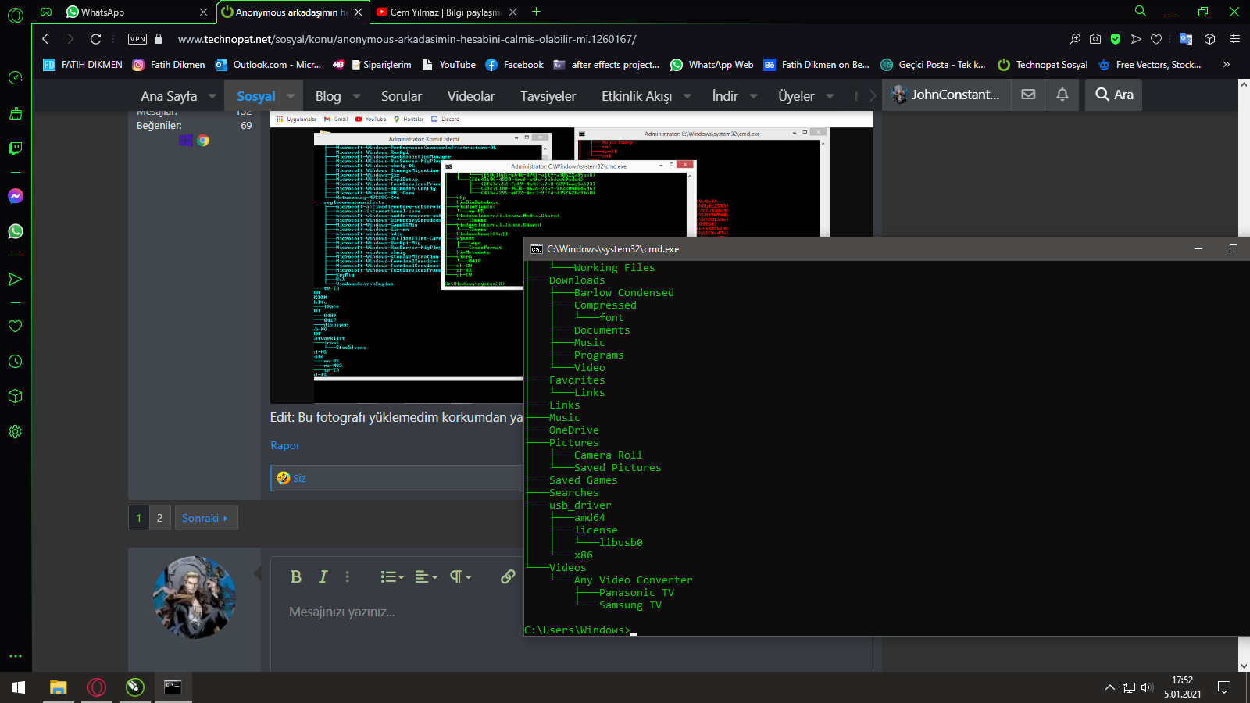Open Messenger in the sidebar

point(15,196)
